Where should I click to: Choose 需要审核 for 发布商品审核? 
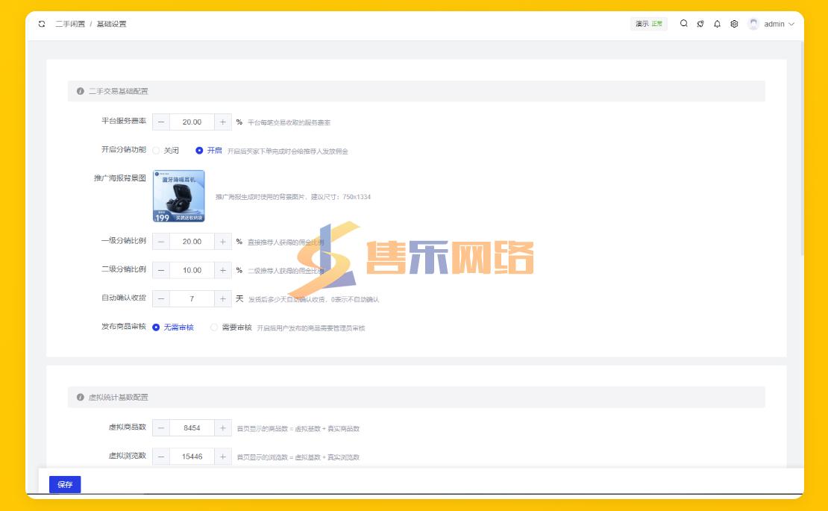pyautogui.click(x=214, y=327)
